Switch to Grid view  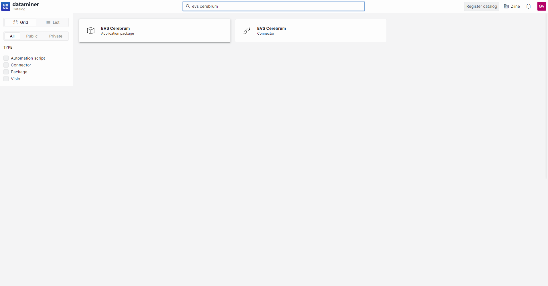pyautogui.click(x=20, y=22)
